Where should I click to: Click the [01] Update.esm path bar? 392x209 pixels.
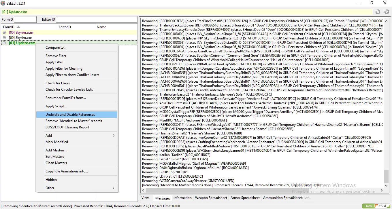pos(187,12)
